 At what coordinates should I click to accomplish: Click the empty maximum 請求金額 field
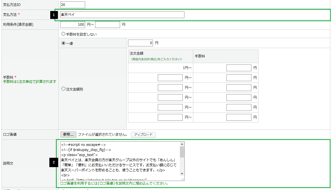pyautogui.click(x=107, y=25)
